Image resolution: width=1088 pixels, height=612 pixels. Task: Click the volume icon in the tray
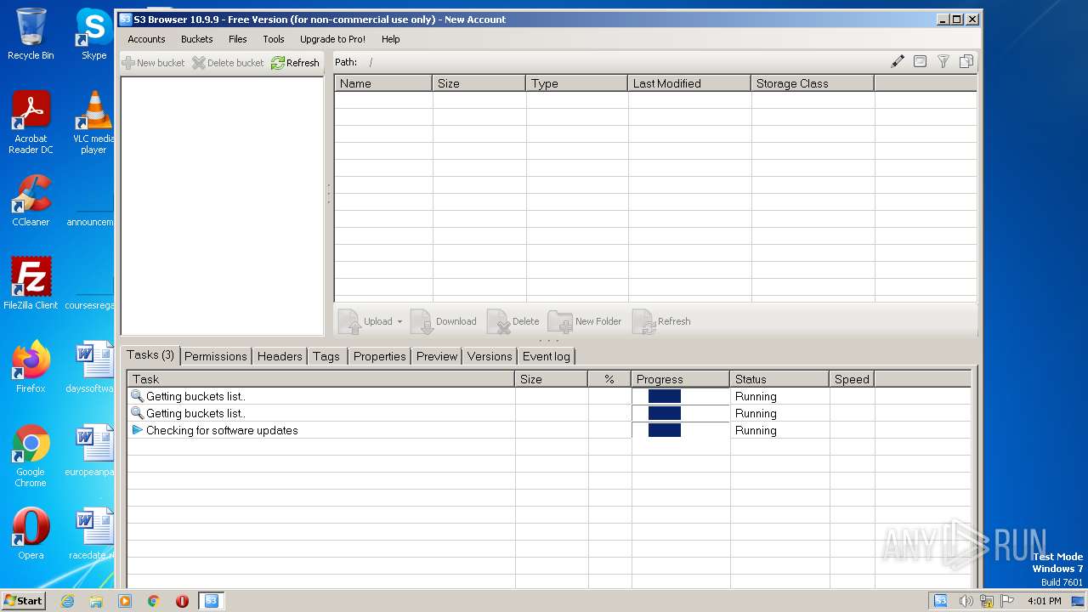pyautogui.click(x=966, y=601)
